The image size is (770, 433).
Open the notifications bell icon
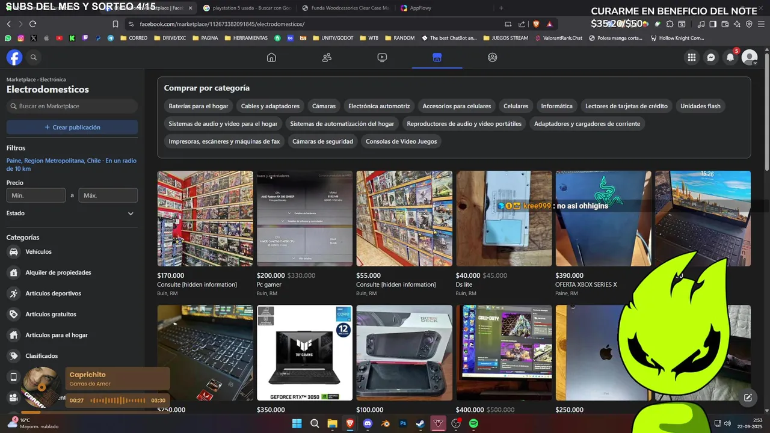point(730,57)
